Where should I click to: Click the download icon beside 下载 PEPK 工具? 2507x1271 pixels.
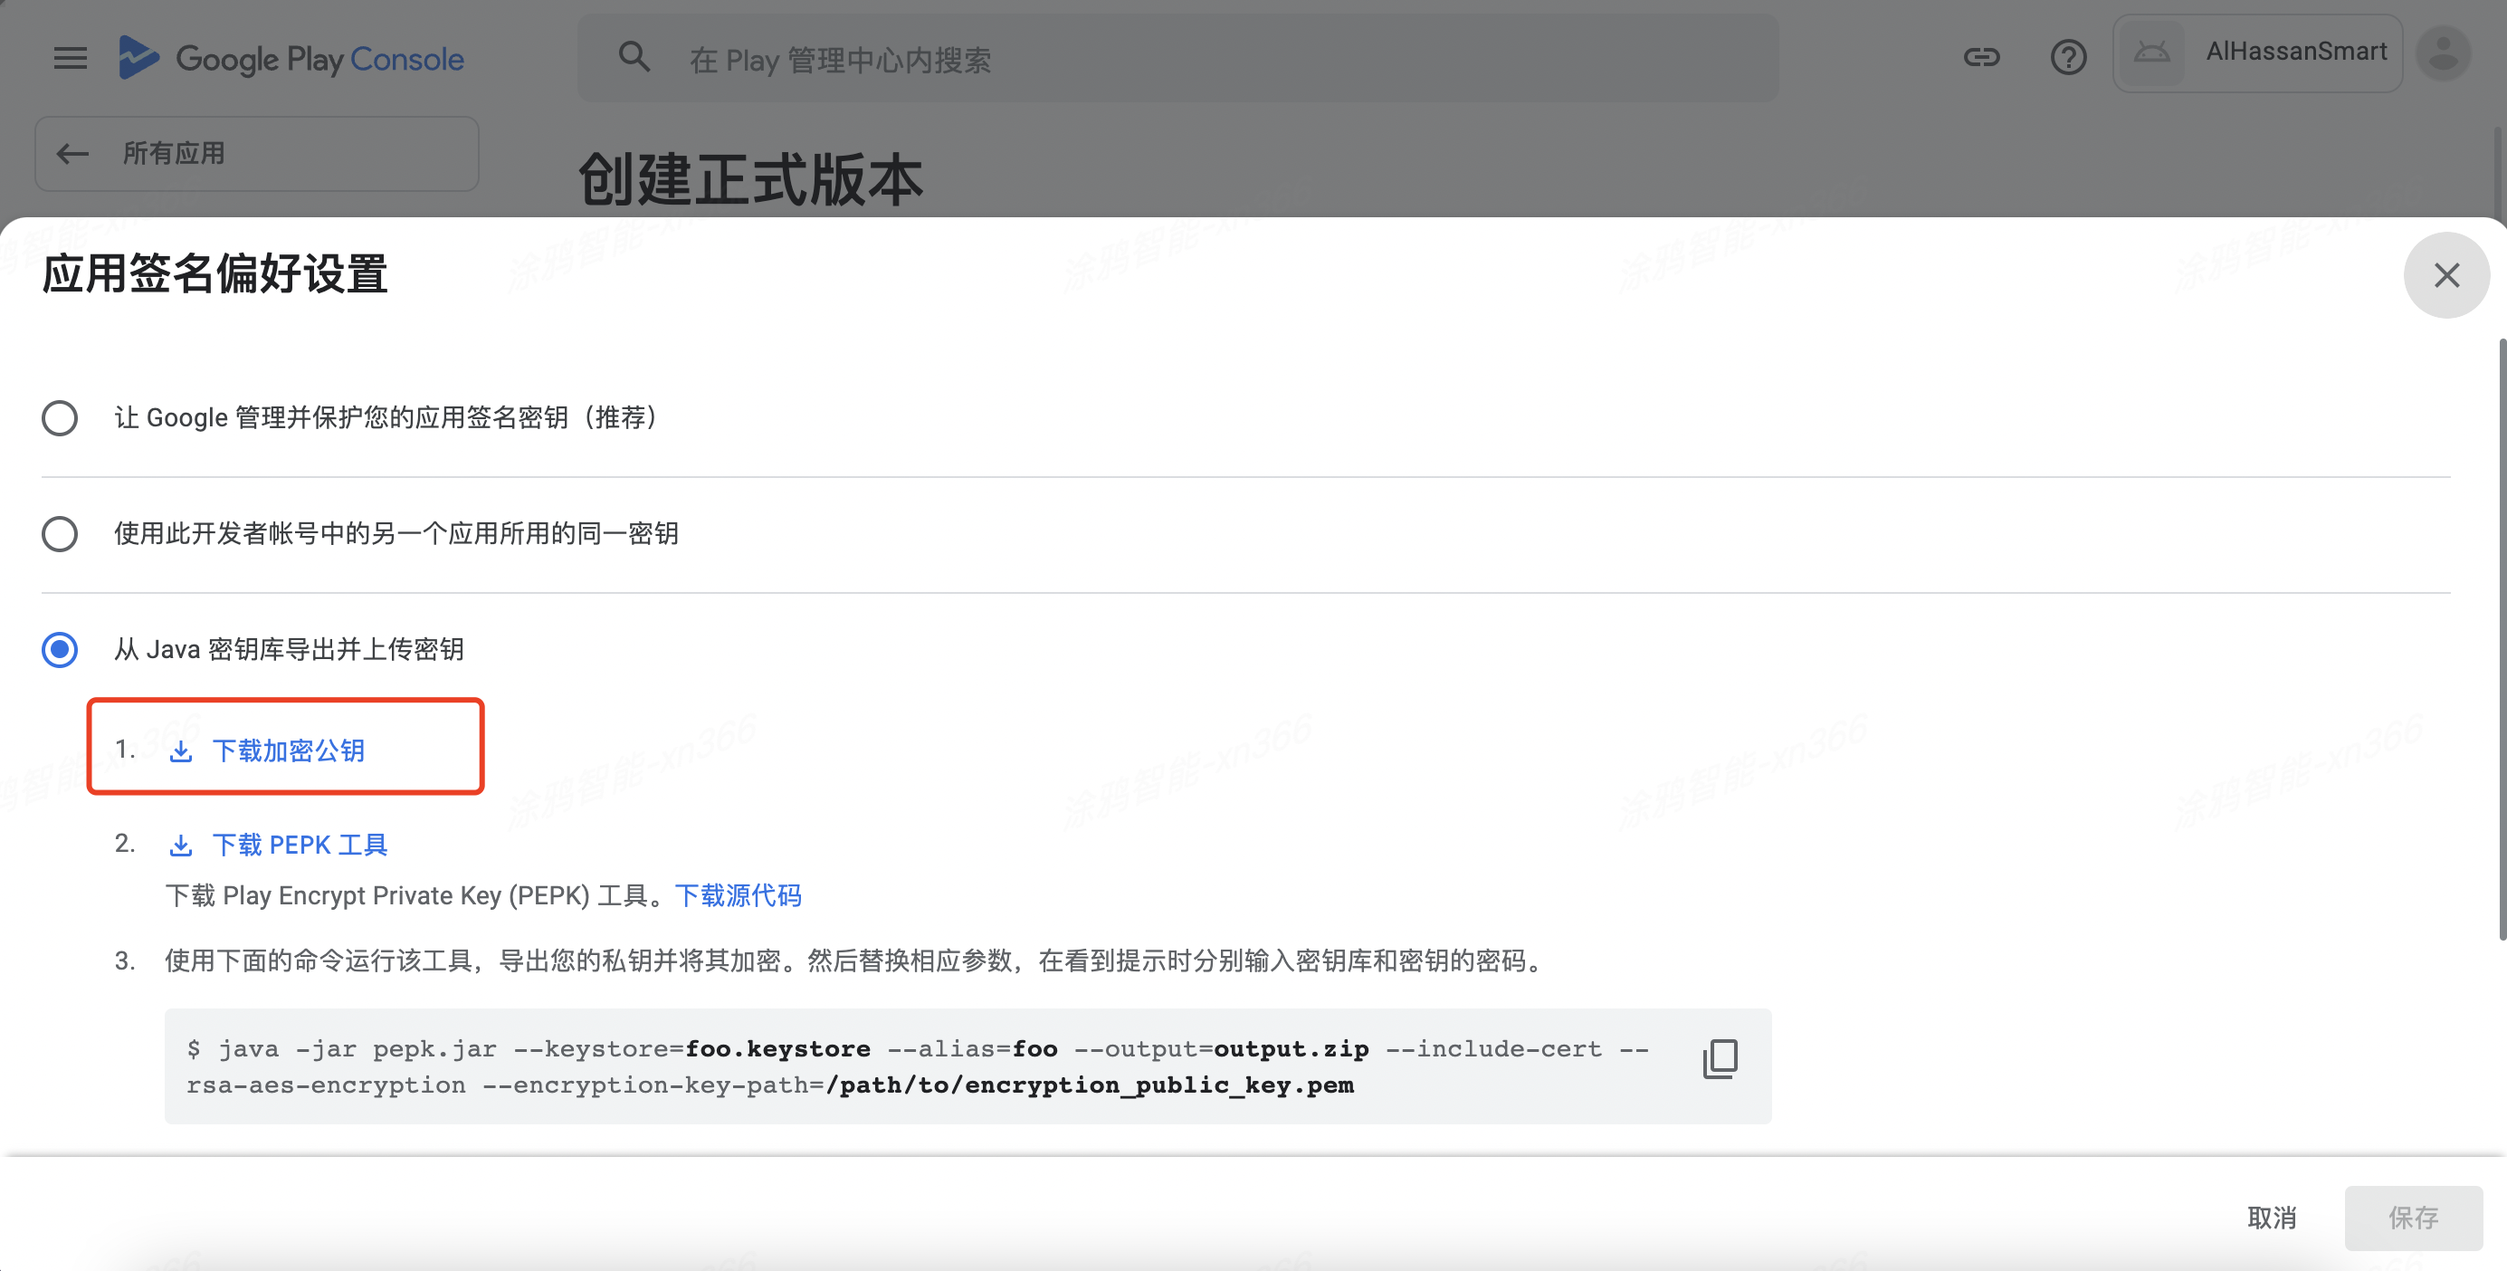[181, 845]
